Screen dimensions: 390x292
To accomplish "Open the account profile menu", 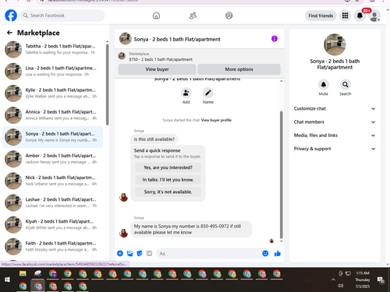I will (374, 16).
